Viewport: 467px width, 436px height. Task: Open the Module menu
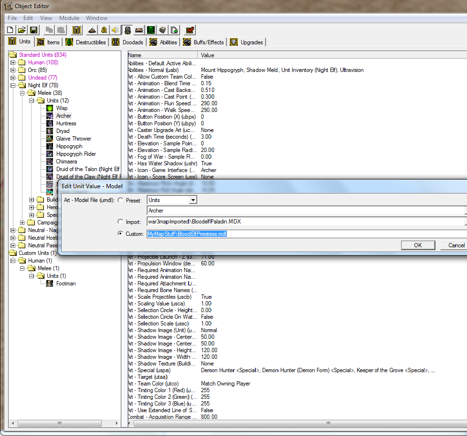[x=69, y=18]
